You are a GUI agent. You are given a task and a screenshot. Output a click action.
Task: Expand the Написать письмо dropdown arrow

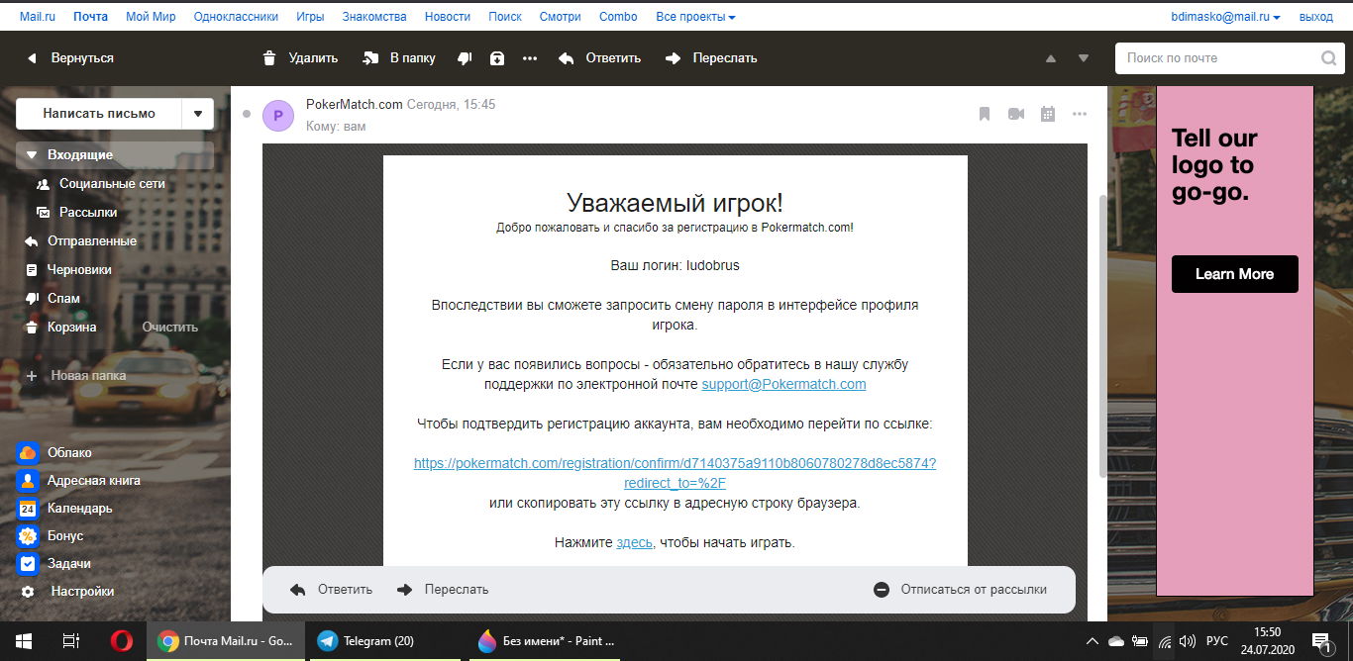coord(198,114)
